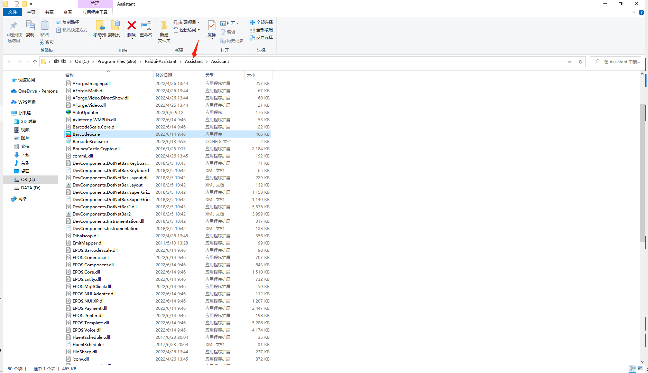Click the red Delete icon in ribbon

[131, 26]
